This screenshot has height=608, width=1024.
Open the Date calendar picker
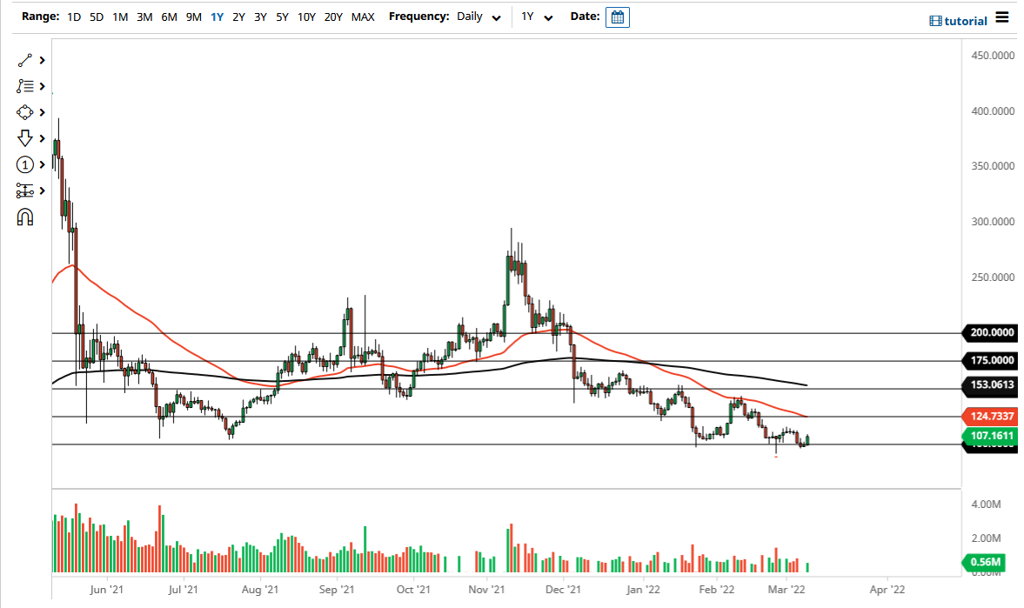click(x=618, y=16)
